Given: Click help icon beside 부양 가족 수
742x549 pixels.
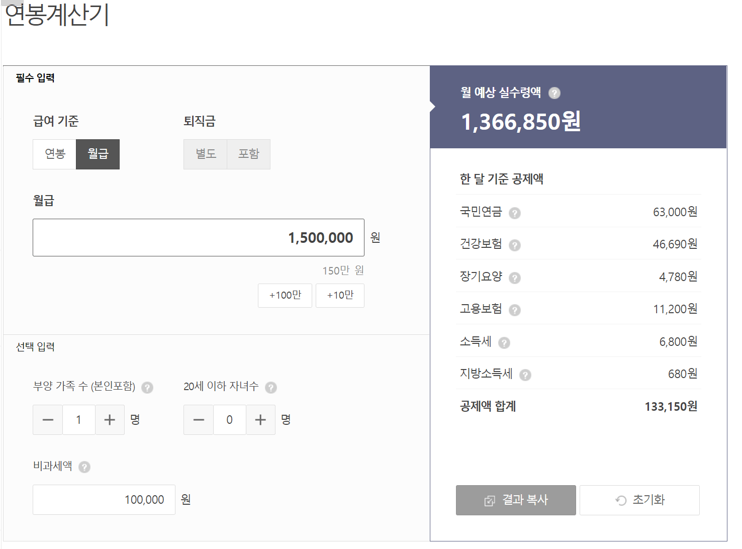Looking at the screenshot, I should pyautogui.click(x=147, y=388).
